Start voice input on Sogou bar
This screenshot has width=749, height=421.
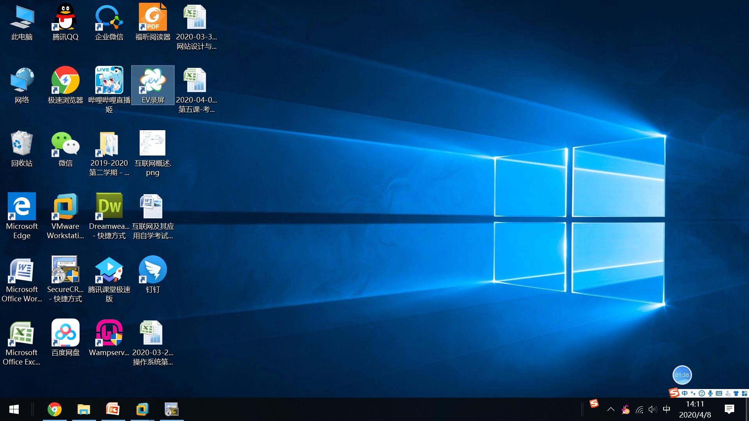tap(710, 393)
